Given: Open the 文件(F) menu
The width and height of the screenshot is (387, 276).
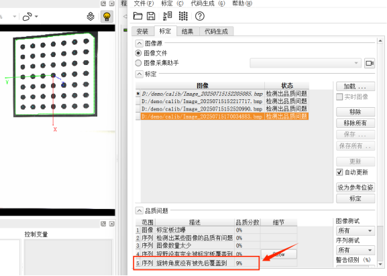Looking at the screenshot, I should (144, 3).
